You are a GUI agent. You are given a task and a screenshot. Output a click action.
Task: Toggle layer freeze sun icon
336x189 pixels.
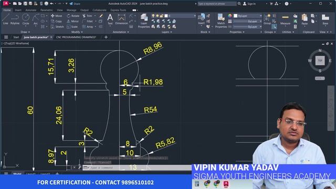157,16
